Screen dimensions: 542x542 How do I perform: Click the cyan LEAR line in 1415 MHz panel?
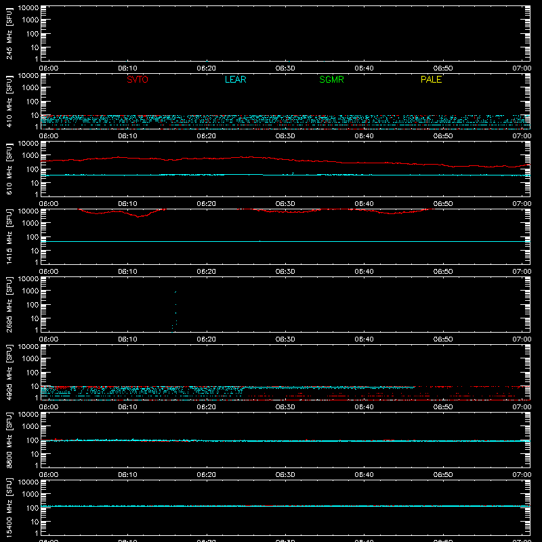coord(285,241)
